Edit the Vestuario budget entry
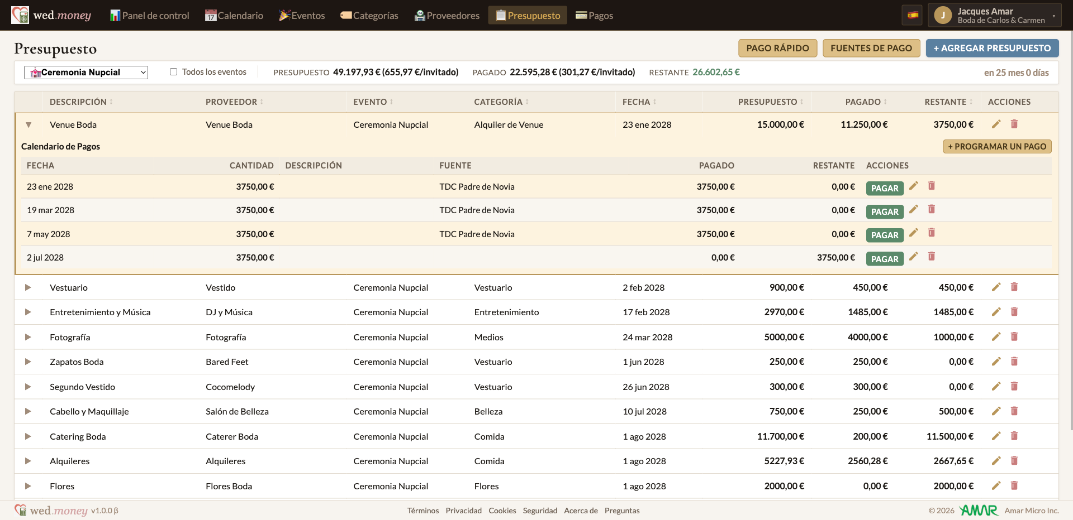The width and height of the screenshot is (1073, 520). pyautogui.click(x=996, y=287)
